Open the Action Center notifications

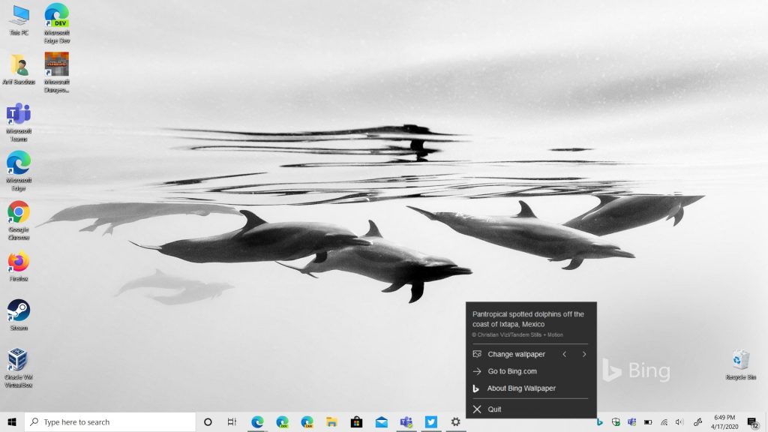(x=753, y=422)
